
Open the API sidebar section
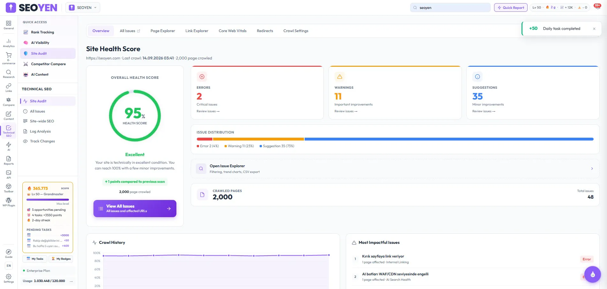pos(9,175)
